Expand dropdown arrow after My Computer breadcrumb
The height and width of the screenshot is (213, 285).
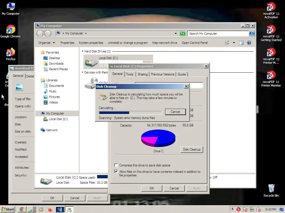tap(86, 33)
